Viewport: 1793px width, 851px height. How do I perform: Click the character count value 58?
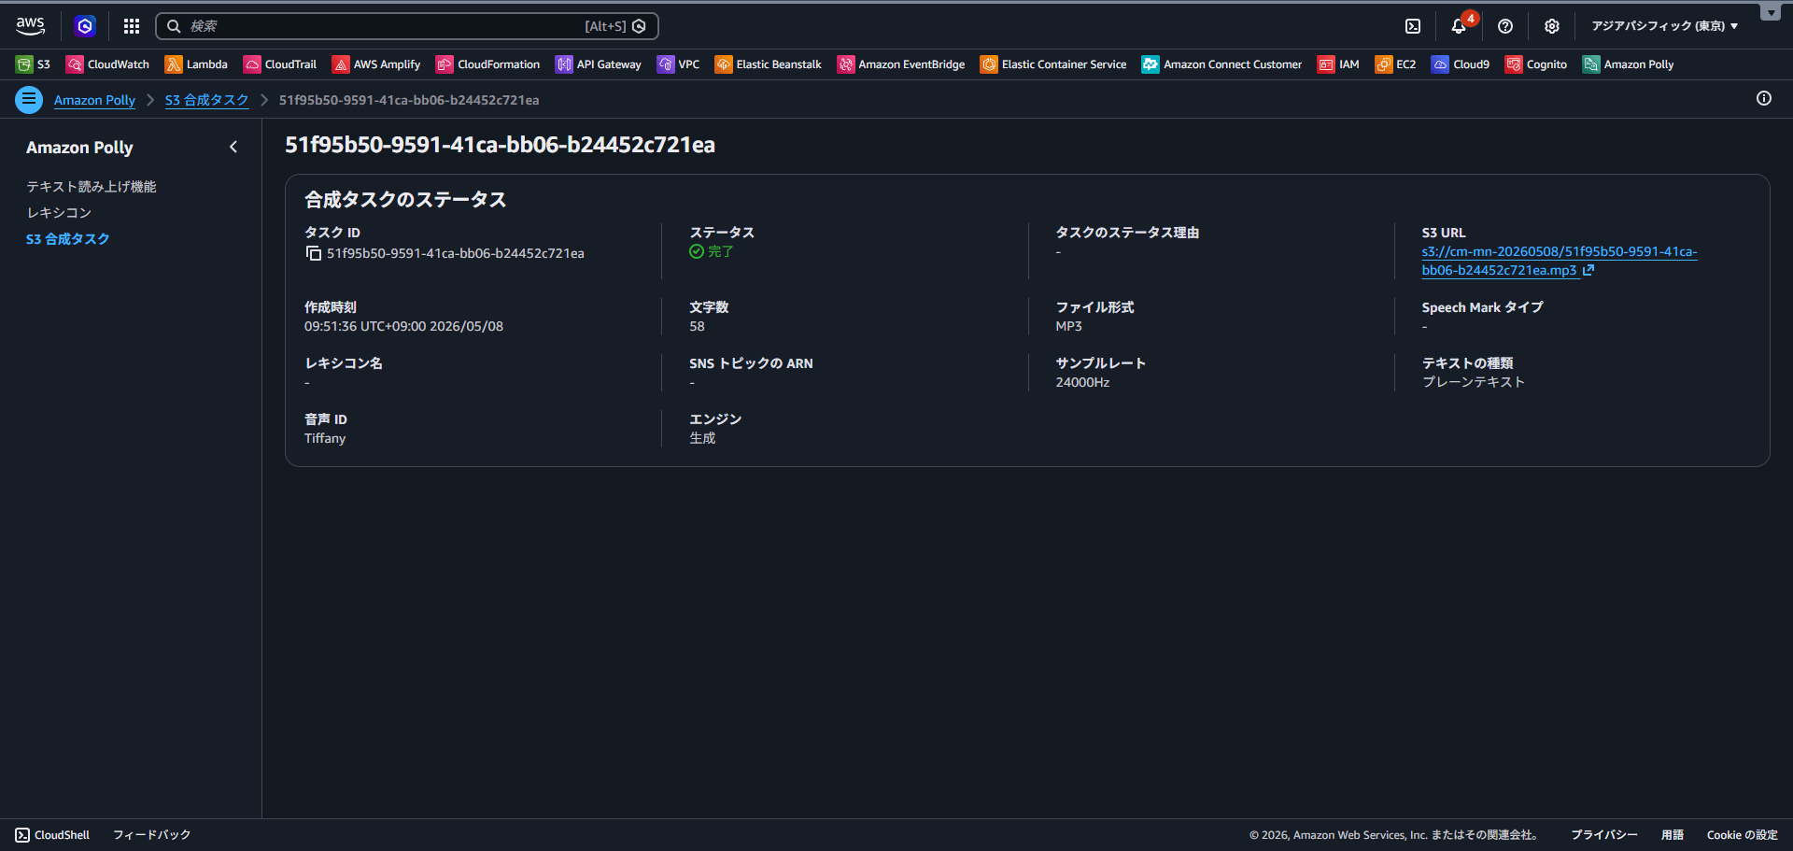pyautogui.click(x=697, y=326)
